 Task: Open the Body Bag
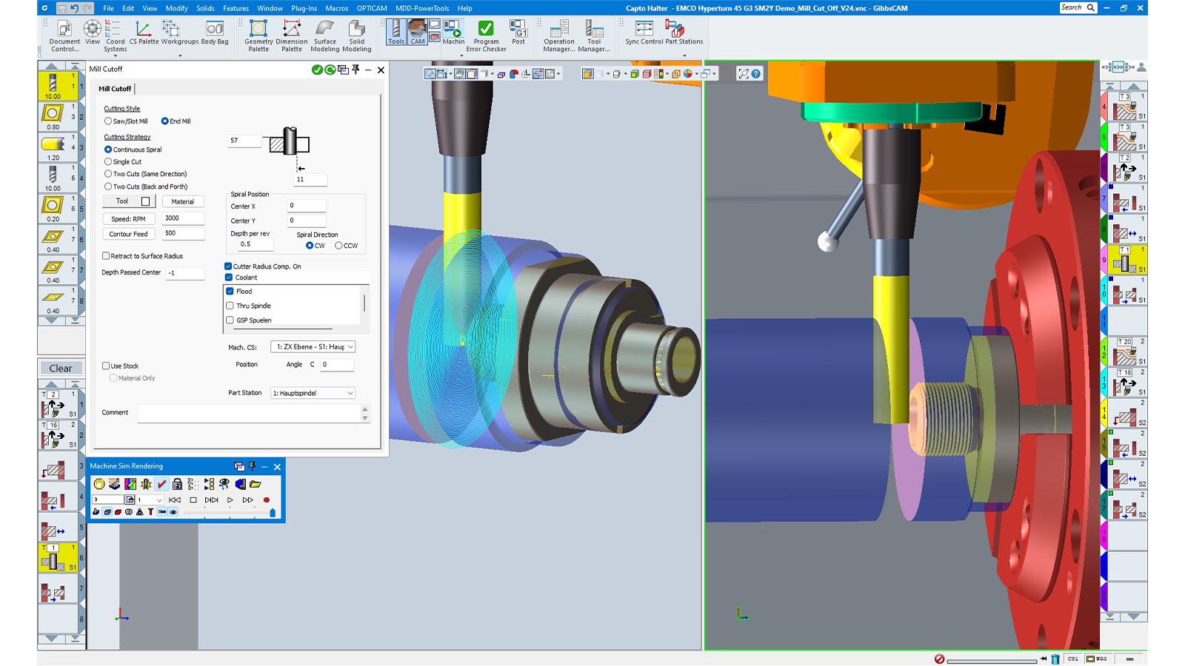[215, 33]
